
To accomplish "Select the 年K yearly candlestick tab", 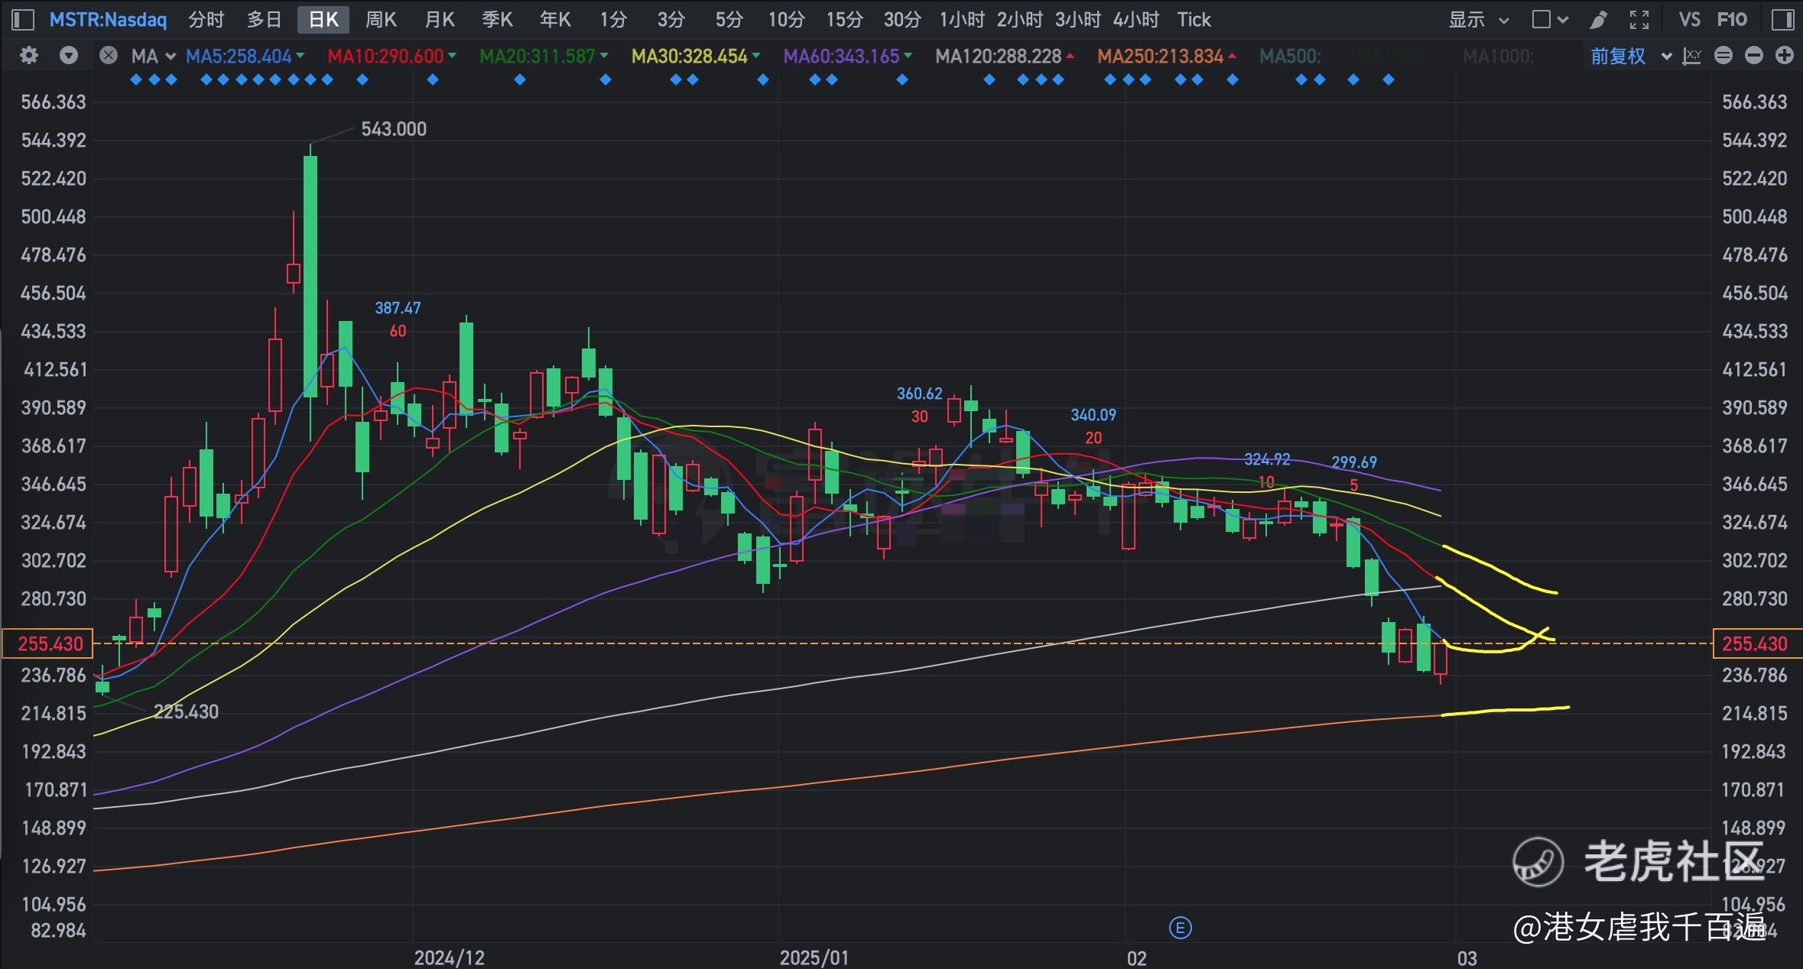I will click(x=555, y=20).
